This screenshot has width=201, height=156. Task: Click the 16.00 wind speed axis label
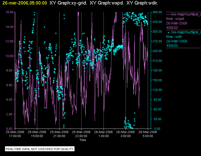(9, 12)
